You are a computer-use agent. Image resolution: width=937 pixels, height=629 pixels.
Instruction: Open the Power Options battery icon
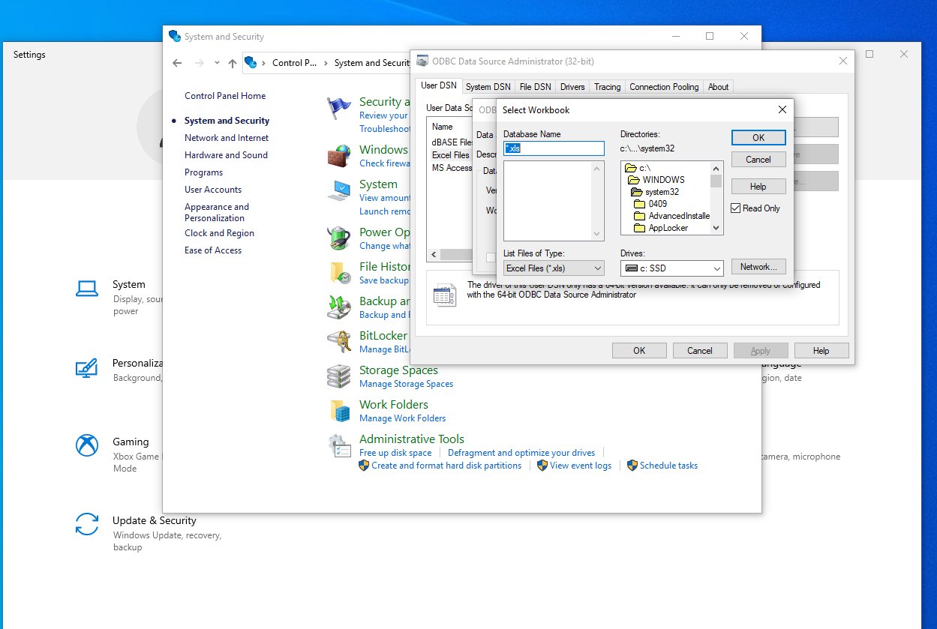click(339, 238)
